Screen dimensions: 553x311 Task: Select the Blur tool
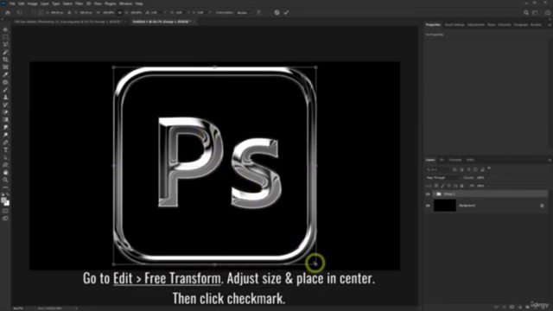(6, 127)
